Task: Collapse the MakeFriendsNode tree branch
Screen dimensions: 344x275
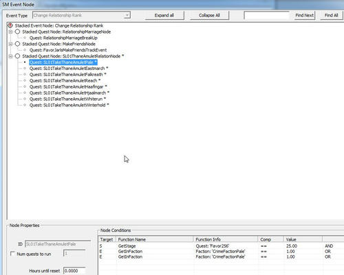Action: [10, 44]
